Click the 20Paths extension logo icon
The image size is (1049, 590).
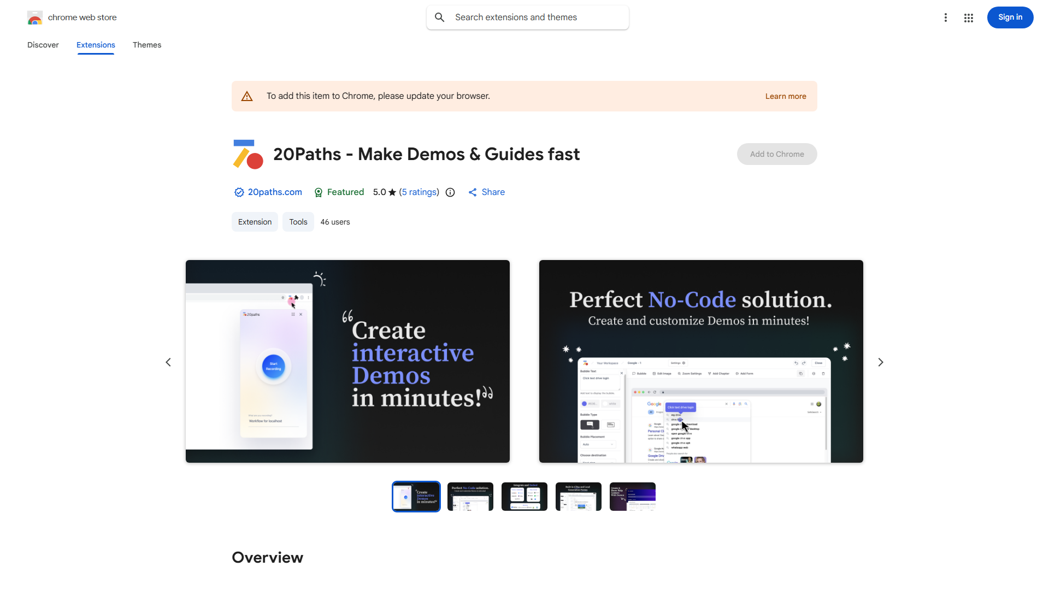pos(248,155)
